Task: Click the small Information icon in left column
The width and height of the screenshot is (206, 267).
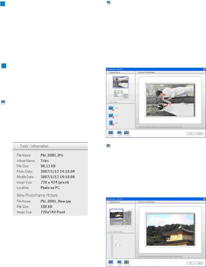Action: click(3, 102)
